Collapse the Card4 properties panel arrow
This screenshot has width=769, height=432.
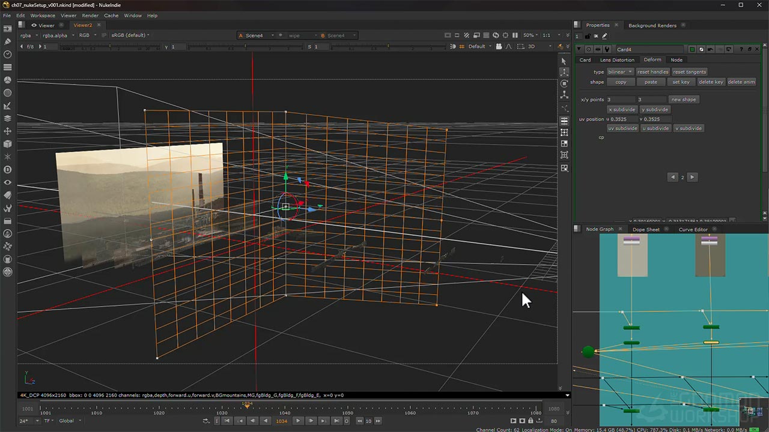(x=579, y=49)
